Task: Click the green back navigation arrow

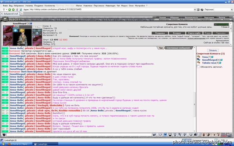Action: coord(9,9)
